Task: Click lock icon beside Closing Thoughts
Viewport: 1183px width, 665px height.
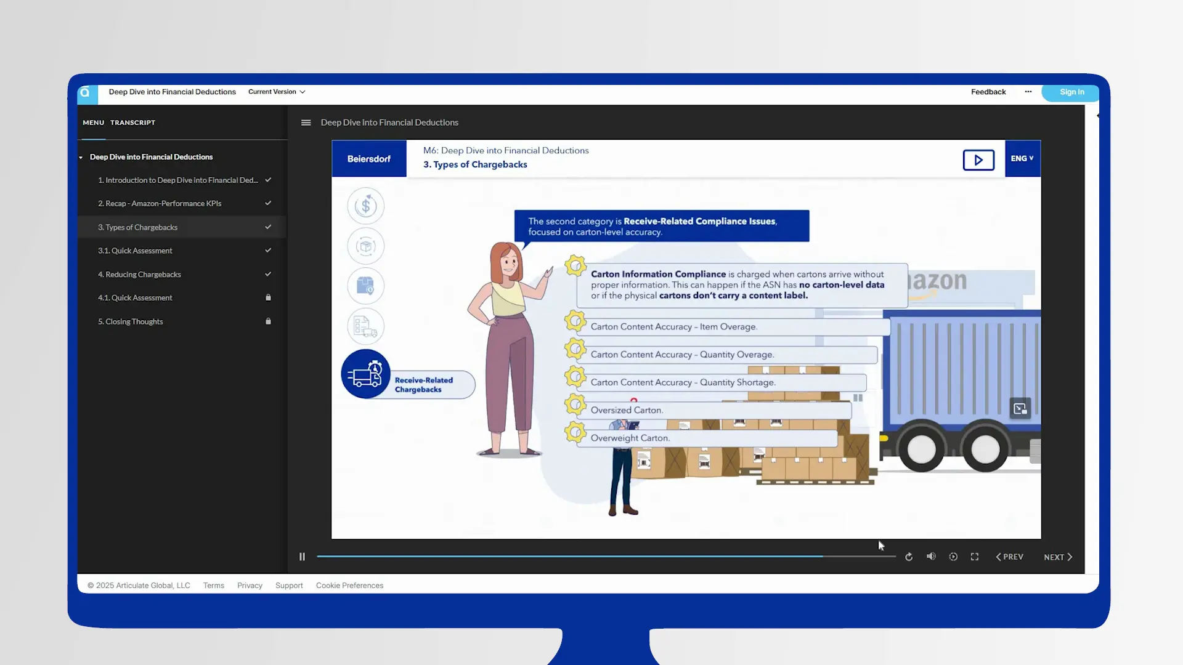Action: pyautogui.click(x=268, y=321)
